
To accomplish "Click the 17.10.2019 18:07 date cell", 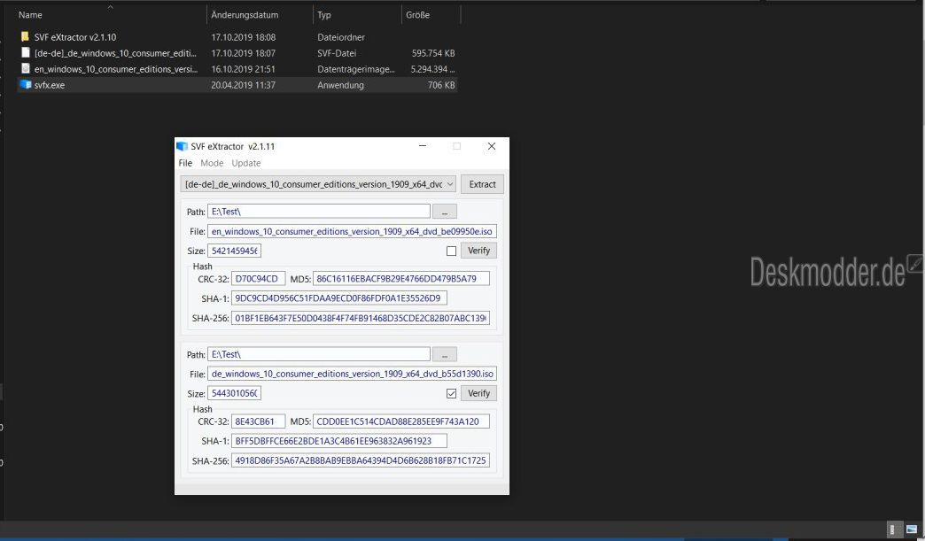I will click(243, 53).
